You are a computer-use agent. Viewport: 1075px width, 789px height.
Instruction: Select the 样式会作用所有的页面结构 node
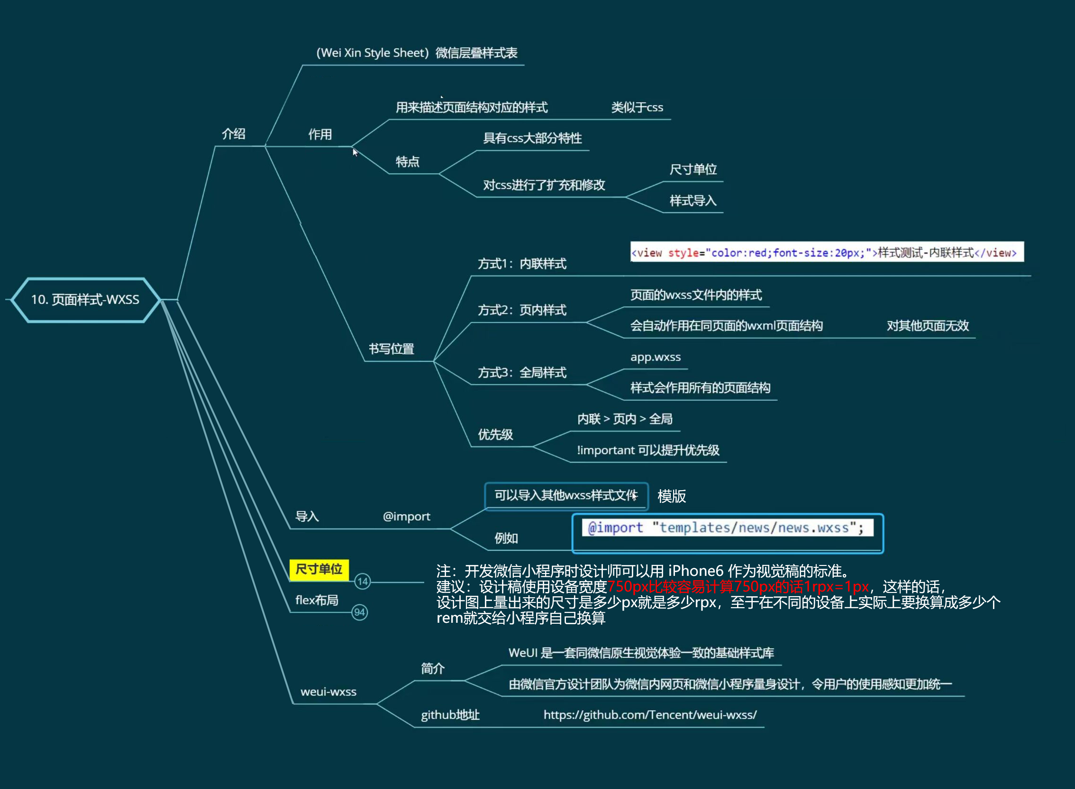point(700,388)
